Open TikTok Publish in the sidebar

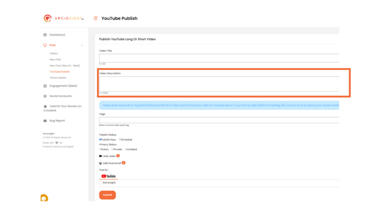(58, 78)
